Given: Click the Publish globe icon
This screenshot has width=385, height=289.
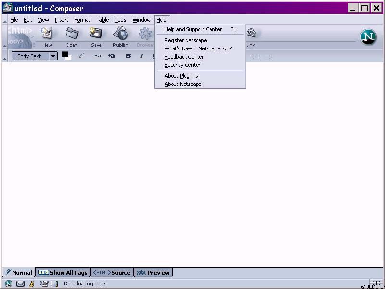Looking at the screenshot, I should (x=121, y=33).
